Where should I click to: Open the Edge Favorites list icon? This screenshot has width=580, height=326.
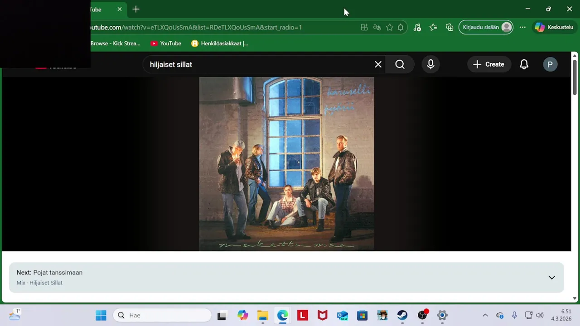click(433, 27)
